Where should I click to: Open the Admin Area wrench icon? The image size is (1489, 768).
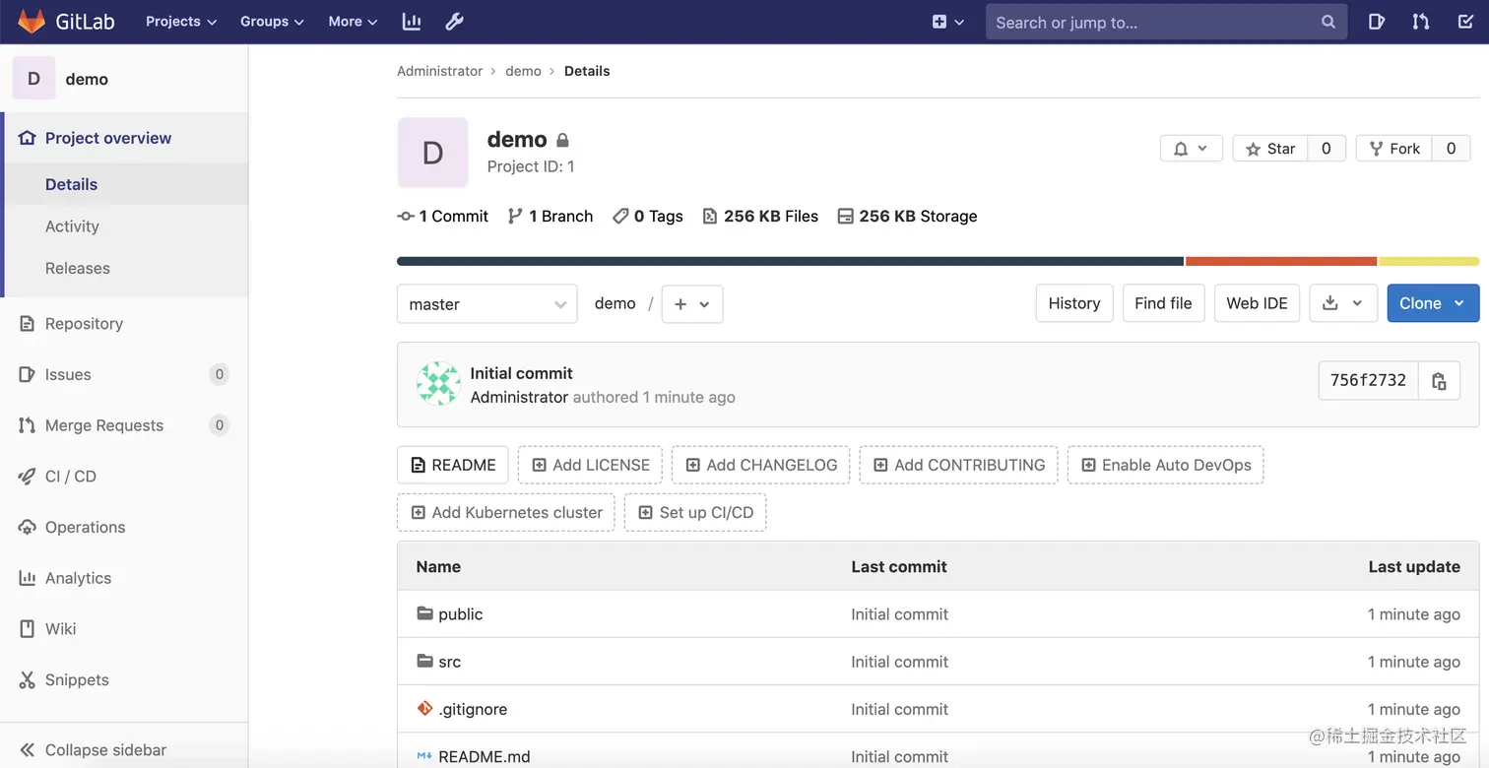click(x=454, y=22)
